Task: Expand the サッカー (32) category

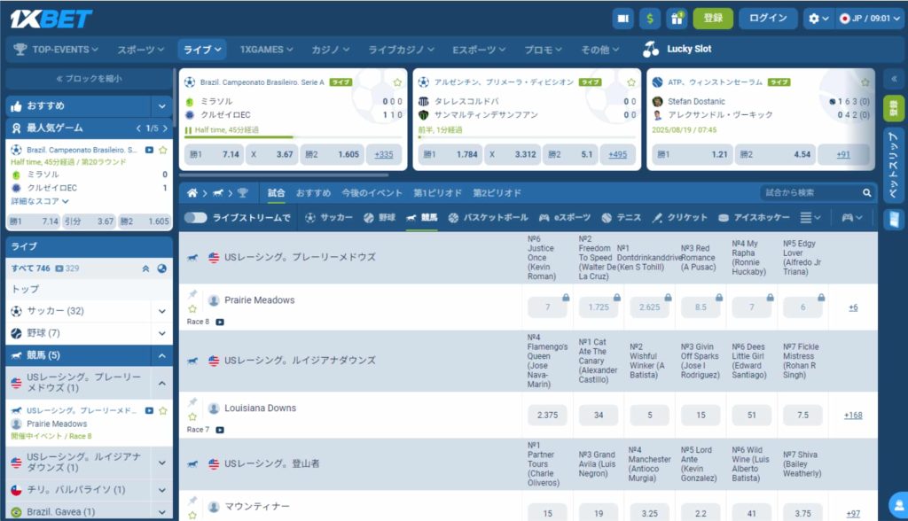Action: click(162, 311)
